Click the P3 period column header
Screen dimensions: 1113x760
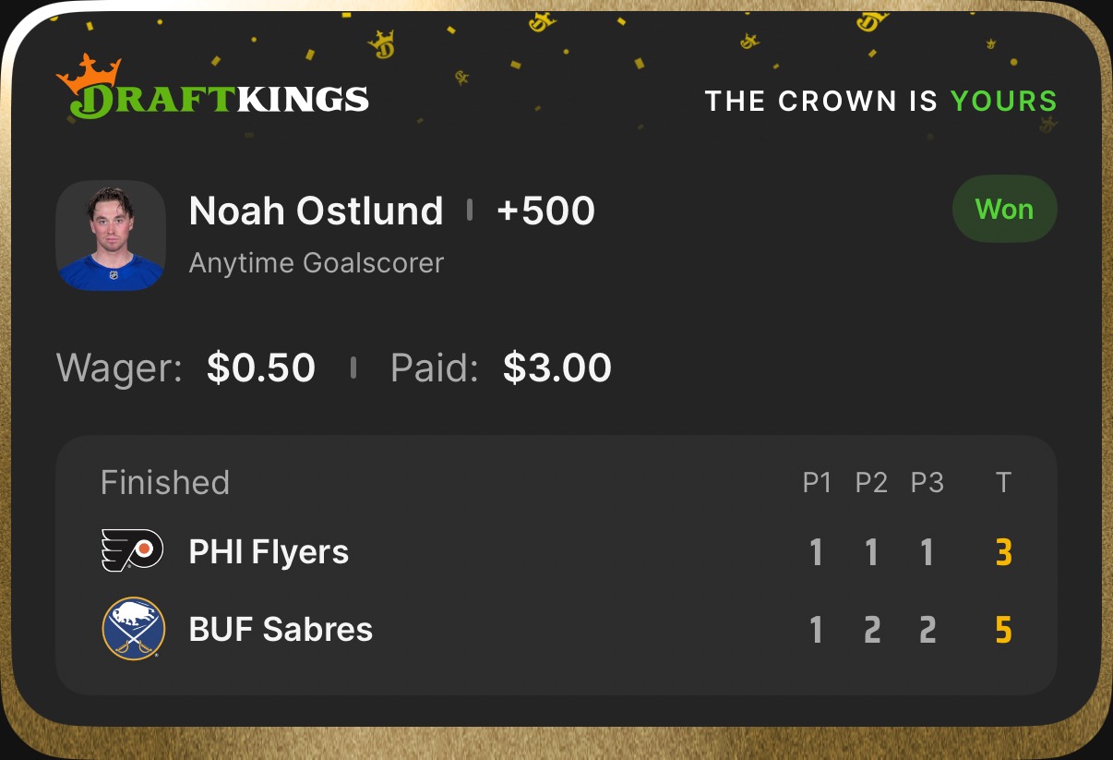[927, 483]
